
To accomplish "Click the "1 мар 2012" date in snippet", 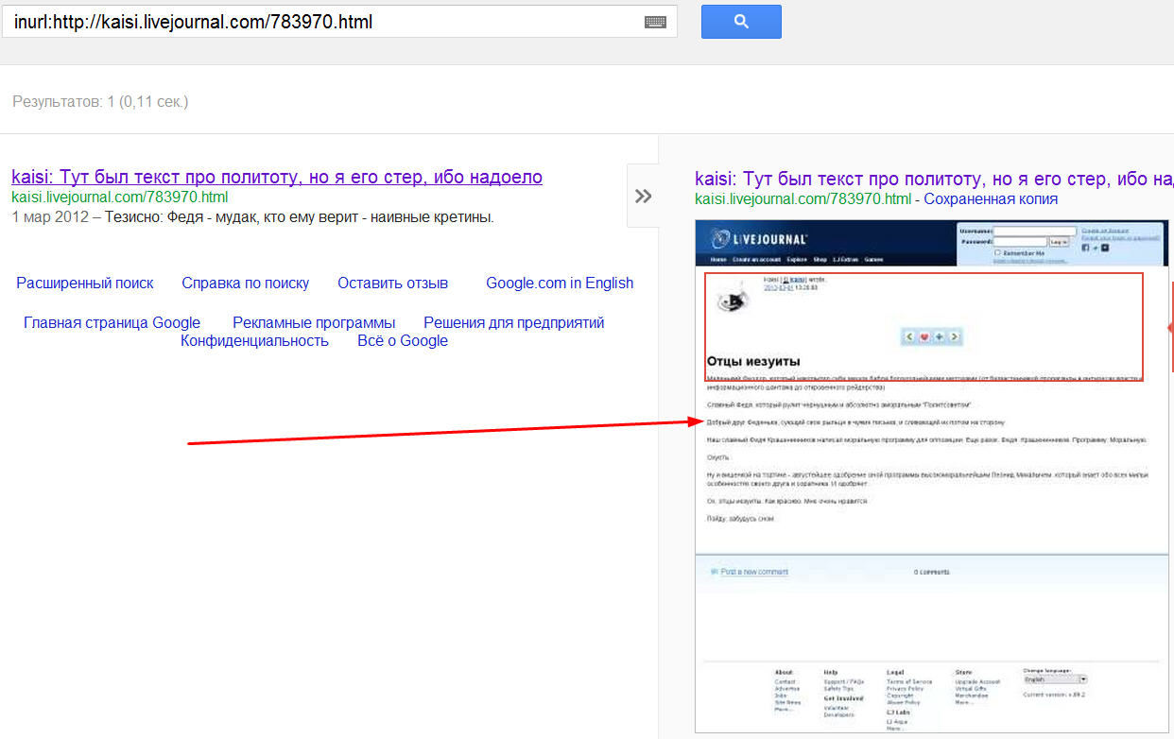I will 50,217.
